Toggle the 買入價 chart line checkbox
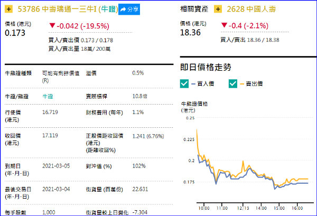This screenshot has width=317, height=216. tap(184, 83)
